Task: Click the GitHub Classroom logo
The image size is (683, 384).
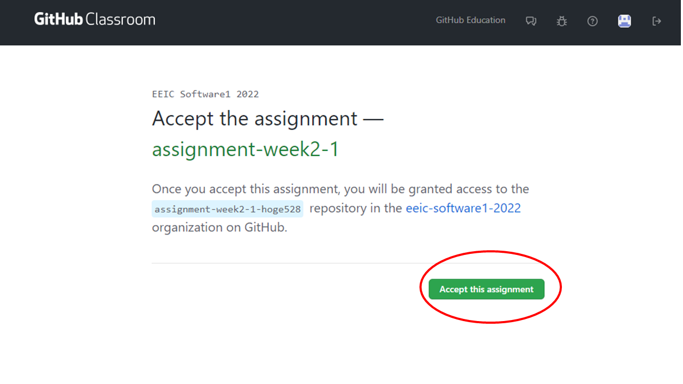Action: pos(94,20)
